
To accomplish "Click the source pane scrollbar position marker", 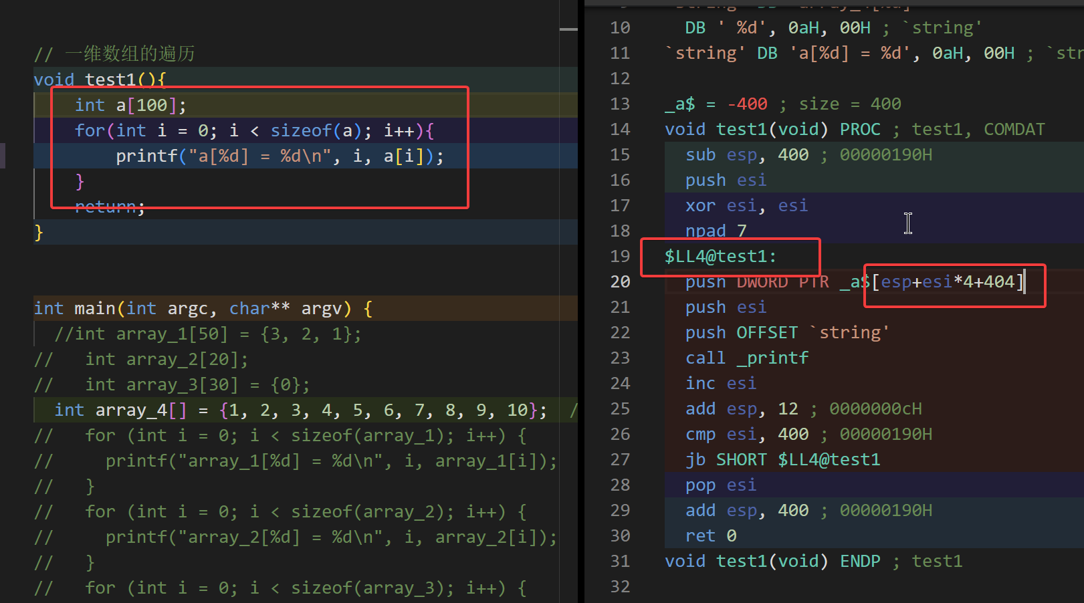I will (x=568, y=29).
